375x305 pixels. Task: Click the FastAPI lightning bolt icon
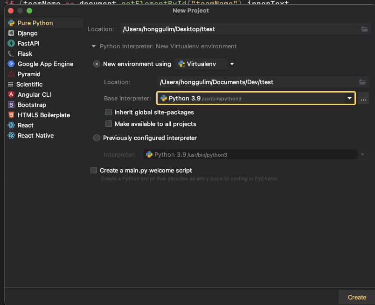tap(11, 43)
